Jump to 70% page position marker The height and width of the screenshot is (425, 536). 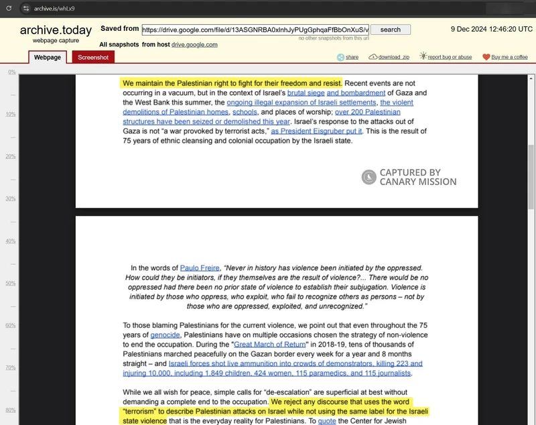pyautogui.click(x=11, y=367)
